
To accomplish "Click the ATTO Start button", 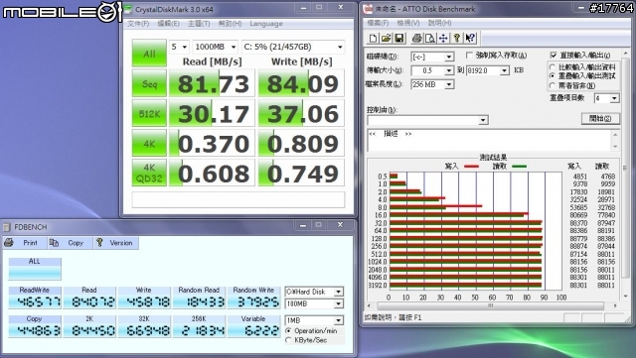I will 600,118.
